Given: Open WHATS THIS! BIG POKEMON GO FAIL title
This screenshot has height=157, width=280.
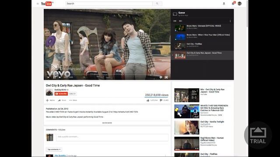Looking at the screenshot, I should click(214, 108).
